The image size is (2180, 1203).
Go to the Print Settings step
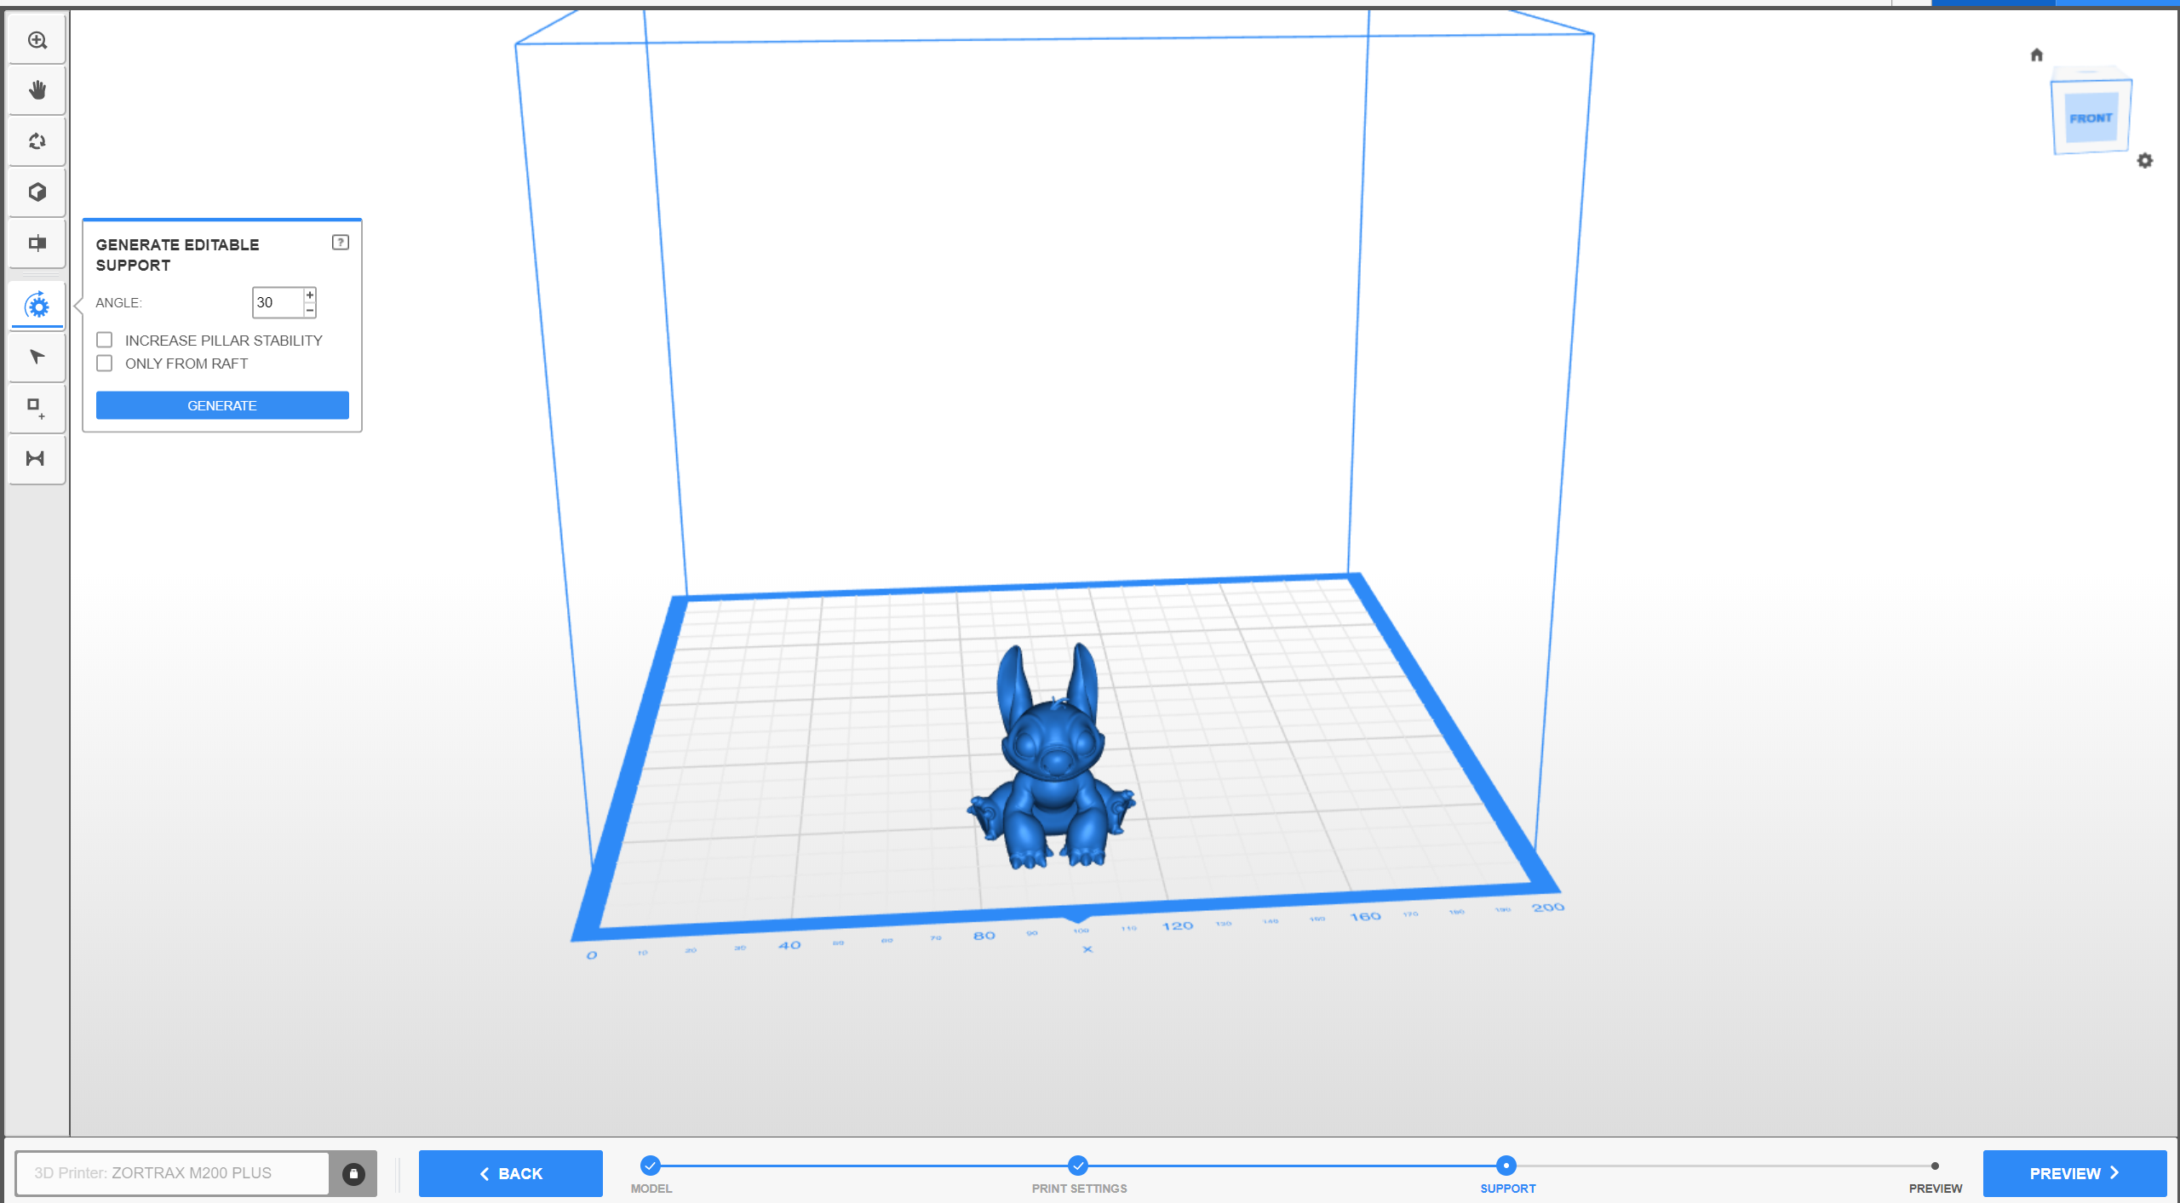click(1078, 1166)
